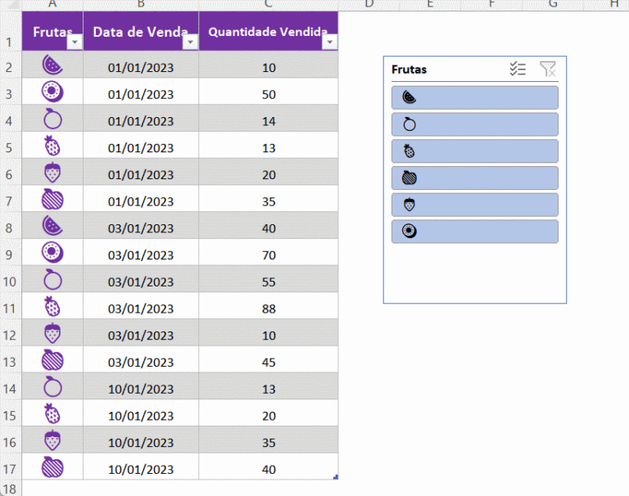629x496 pixels.
Task: Choose the pineapple slicer item
Action: (475, 151)
